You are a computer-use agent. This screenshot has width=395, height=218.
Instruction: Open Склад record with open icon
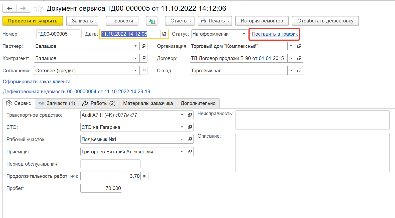point(299,71)
